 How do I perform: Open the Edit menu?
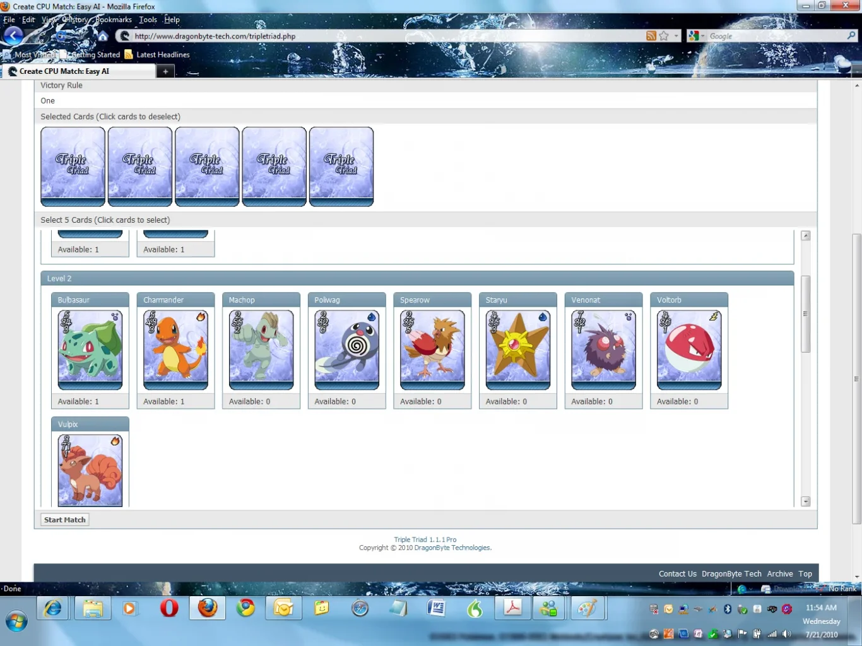pyautogui.click(x=28, y=20)
